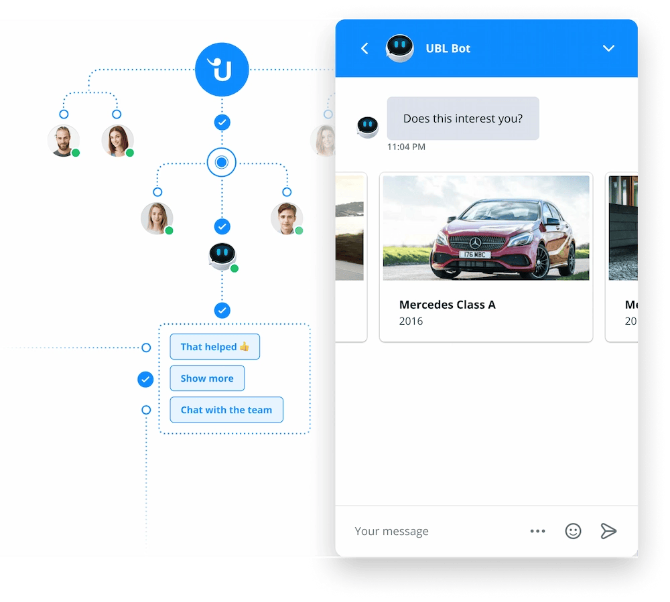Select the faded circle node near chat edge
Viewport: 670px width, 602px height.
(x=328, y=114)
